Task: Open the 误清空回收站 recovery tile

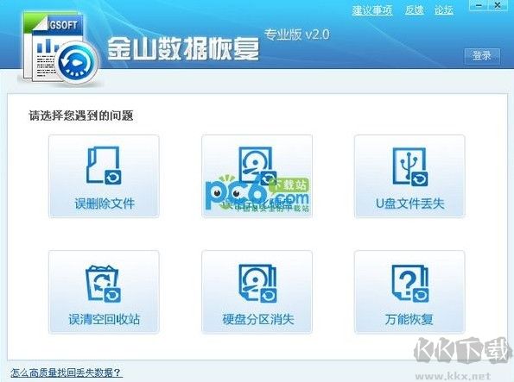Action: click(x=104, y=292)
